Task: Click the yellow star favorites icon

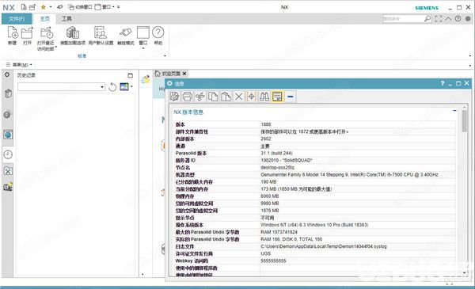Action: point(44,6)
